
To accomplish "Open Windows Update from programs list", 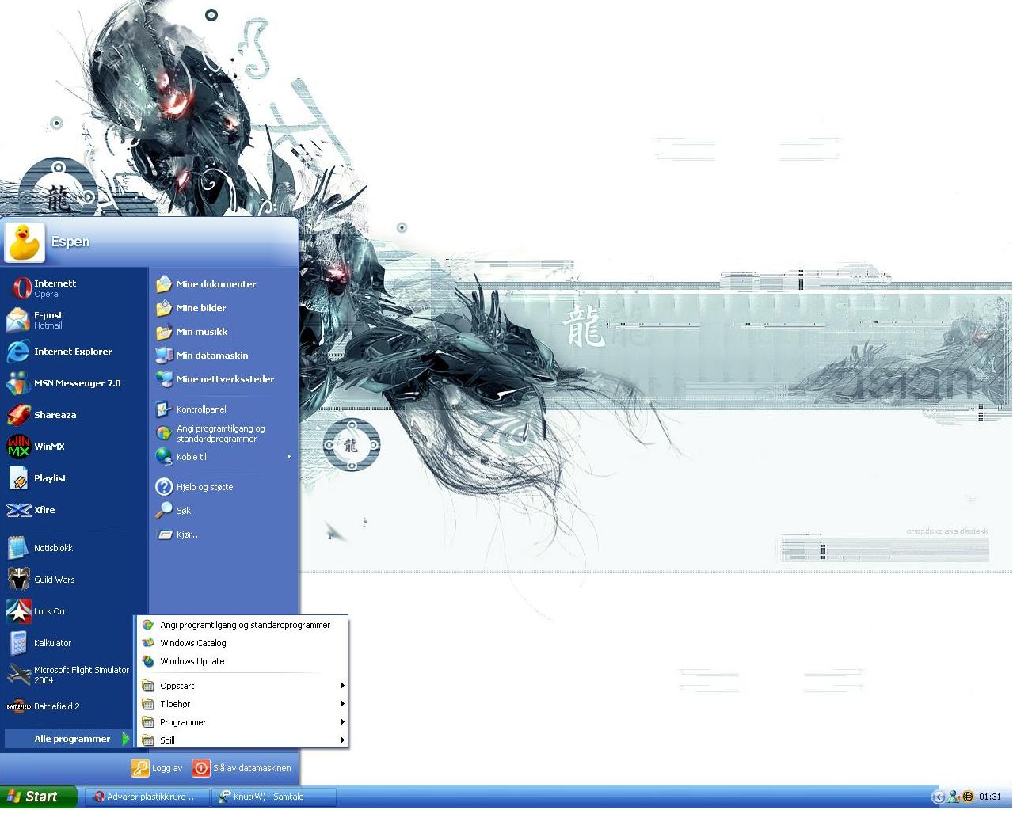I will point(243,661).
